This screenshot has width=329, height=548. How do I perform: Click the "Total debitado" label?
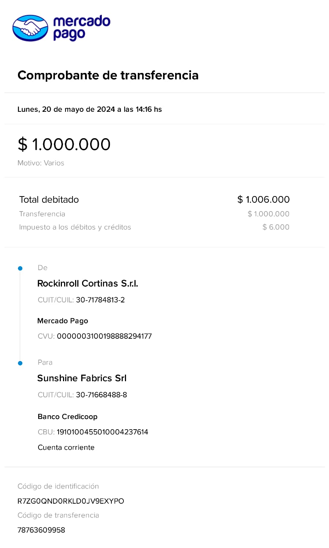point(49,199)
